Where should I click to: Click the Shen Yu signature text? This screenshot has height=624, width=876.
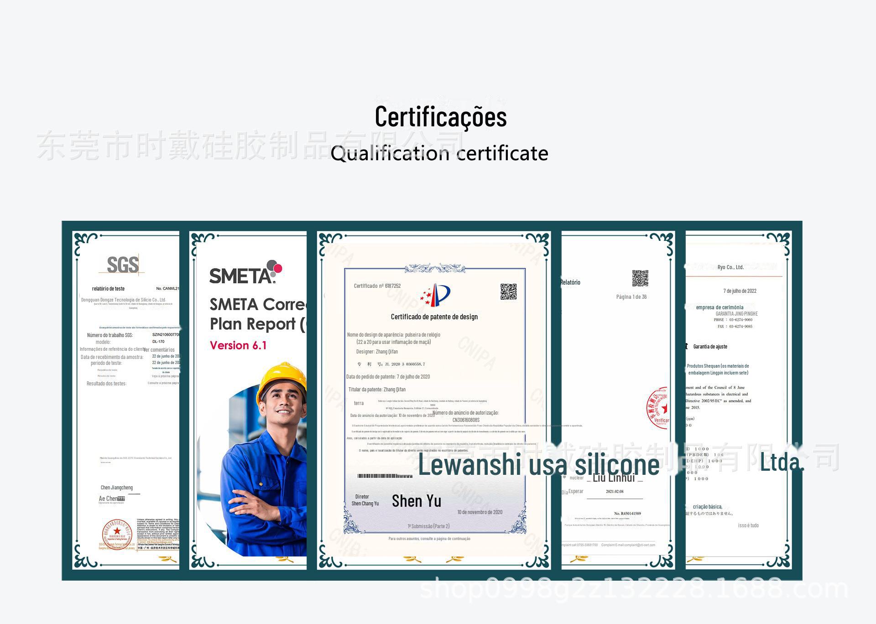(x=416, y=501)
